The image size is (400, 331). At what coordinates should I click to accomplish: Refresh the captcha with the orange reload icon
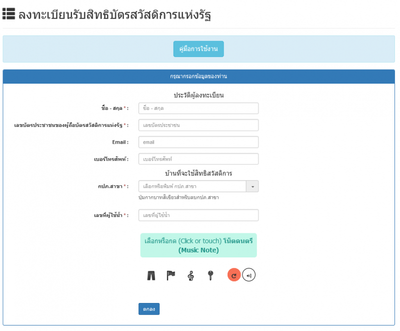[234, 275]
